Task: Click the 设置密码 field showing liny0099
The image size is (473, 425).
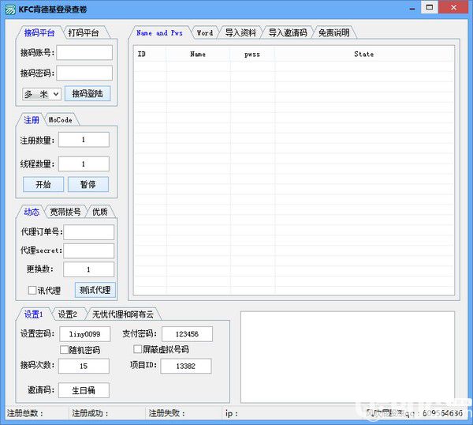Action: [85, 334]
